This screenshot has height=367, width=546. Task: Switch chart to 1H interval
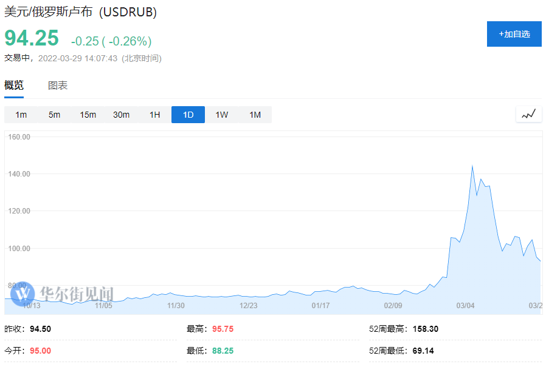click(154, 115)
